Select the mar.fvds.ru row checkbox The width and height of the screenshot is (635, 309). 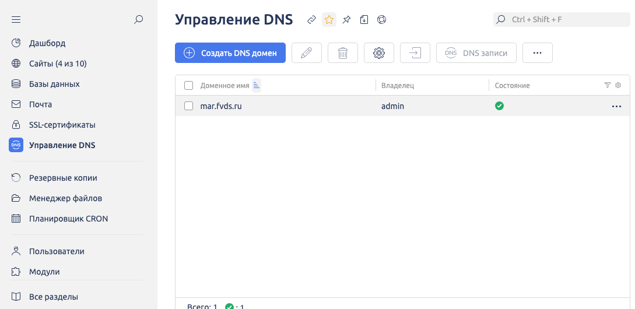[188, 106]
